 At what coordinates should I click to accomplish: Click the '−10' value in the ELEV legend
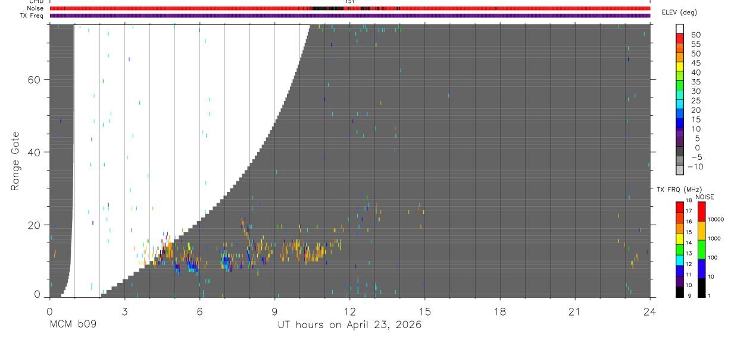[694, 166]
